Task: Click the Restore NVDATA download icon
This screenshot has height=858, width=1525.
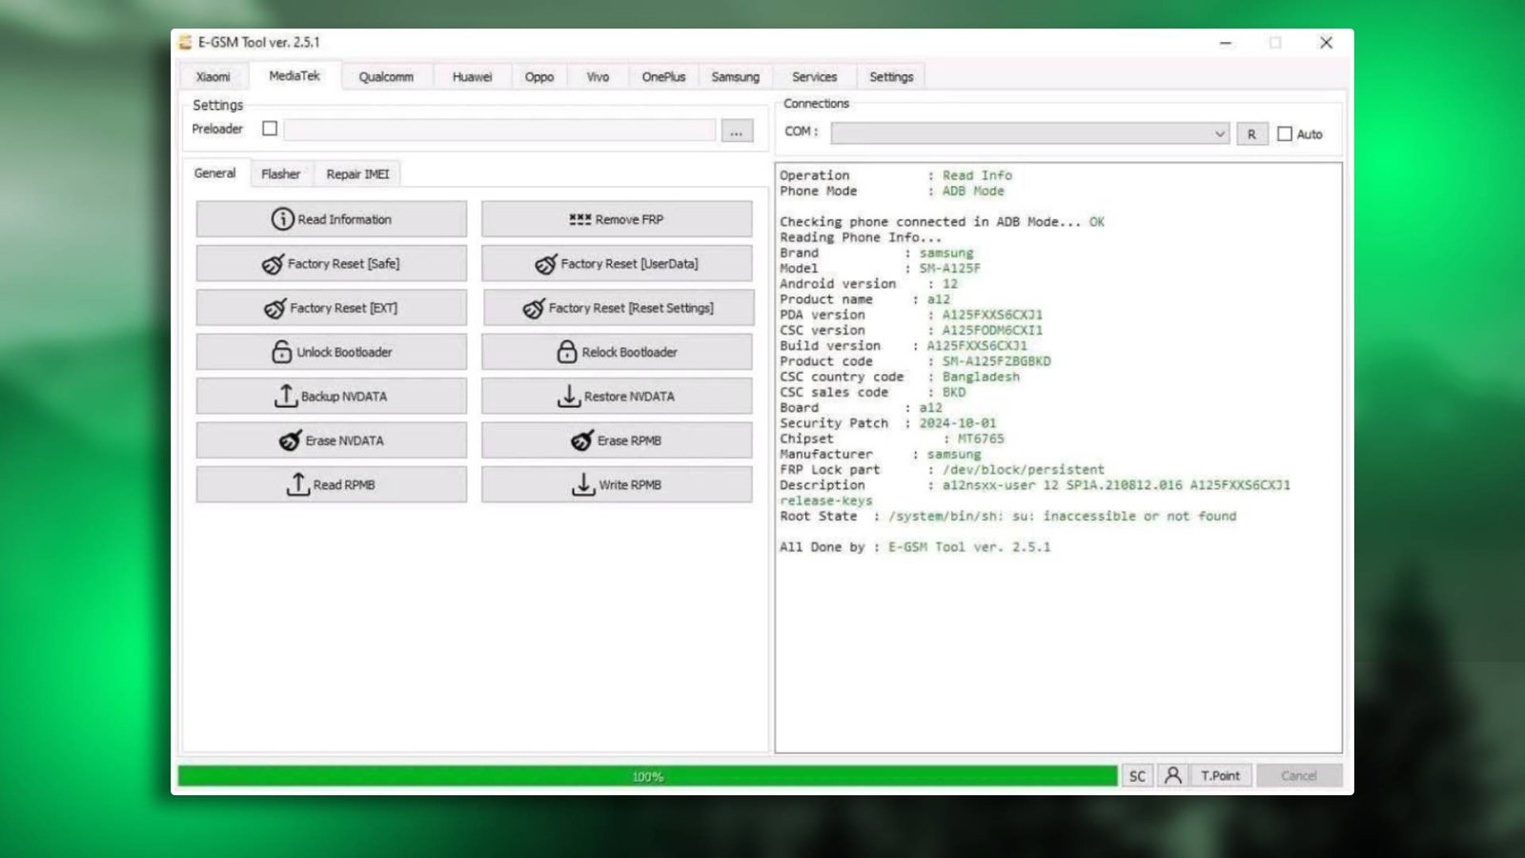Action: 569,395
